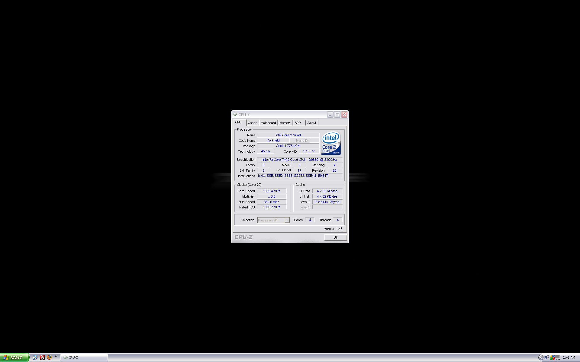Click the Ext. Model value 17

pos(299,171)
